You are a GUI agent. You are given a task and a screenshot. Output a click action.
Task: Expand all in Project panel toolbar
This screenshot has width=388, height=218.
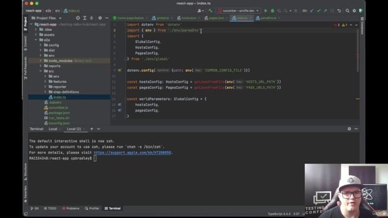(x=85, y=18)
